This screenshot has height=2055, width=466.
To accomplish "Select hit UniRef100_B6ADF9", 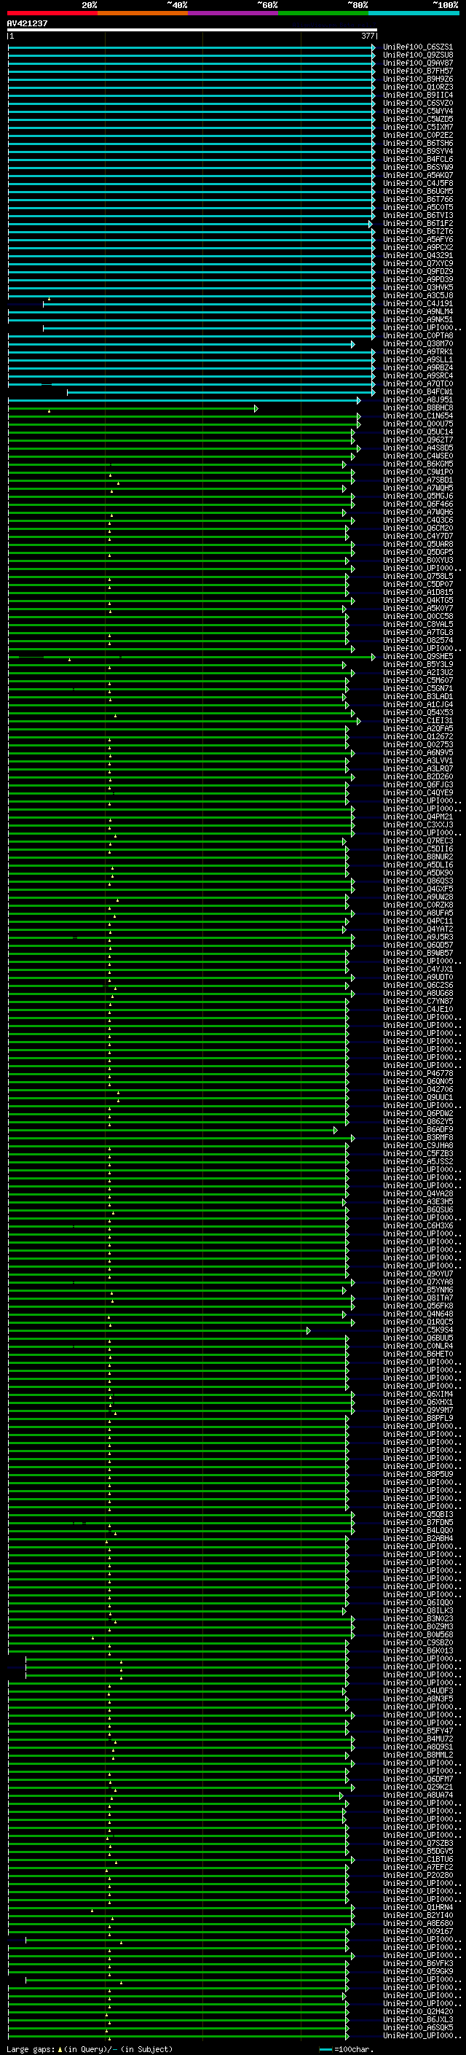I will tap(417, 1130).
